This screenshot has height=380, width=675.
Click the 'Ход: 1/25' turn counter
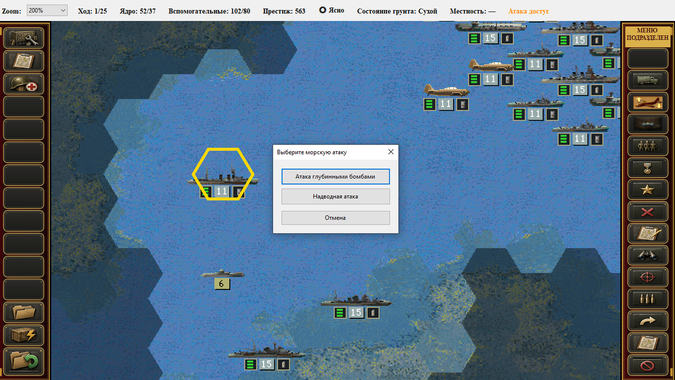[92, 11]
